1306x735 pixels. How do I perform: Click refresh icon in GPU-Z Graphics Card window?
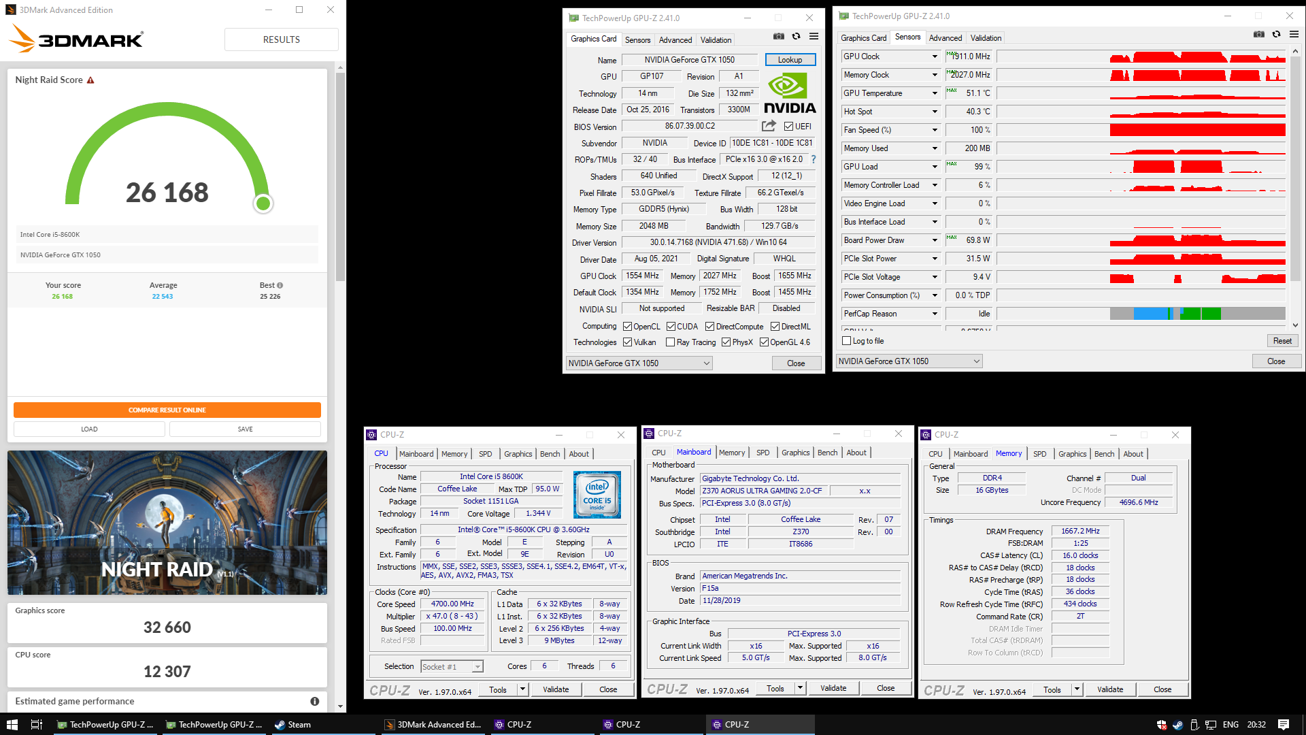(796, 37)
